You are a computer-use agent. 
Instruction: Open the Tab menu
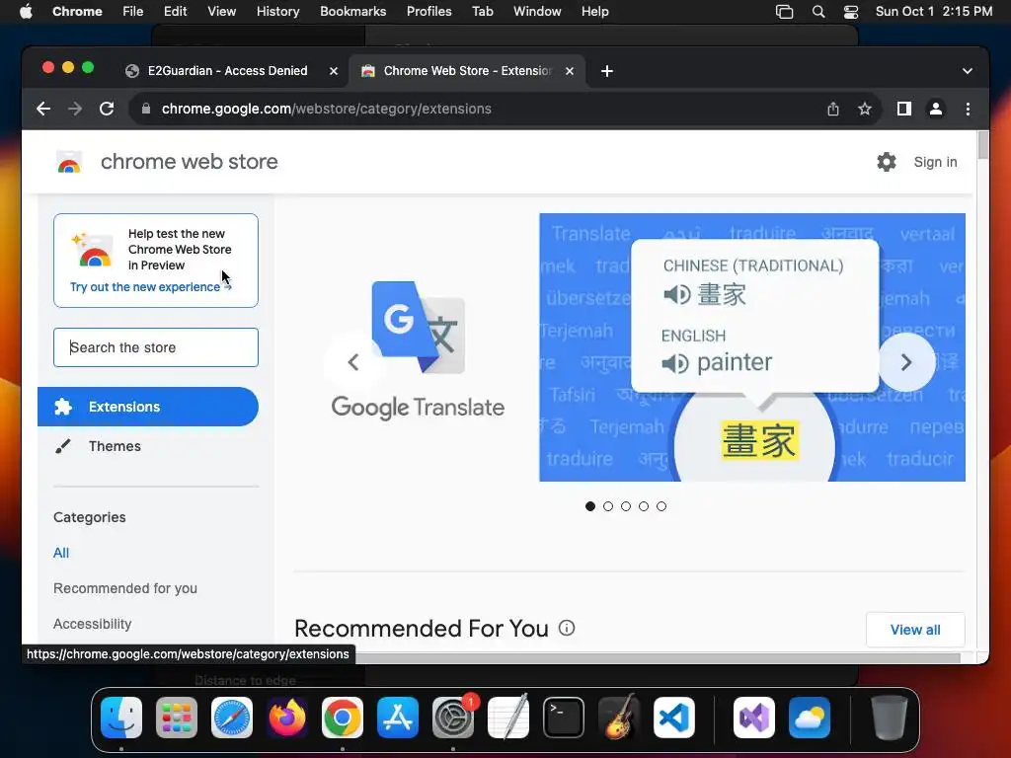pyautogui.click(x=482, y=12)
